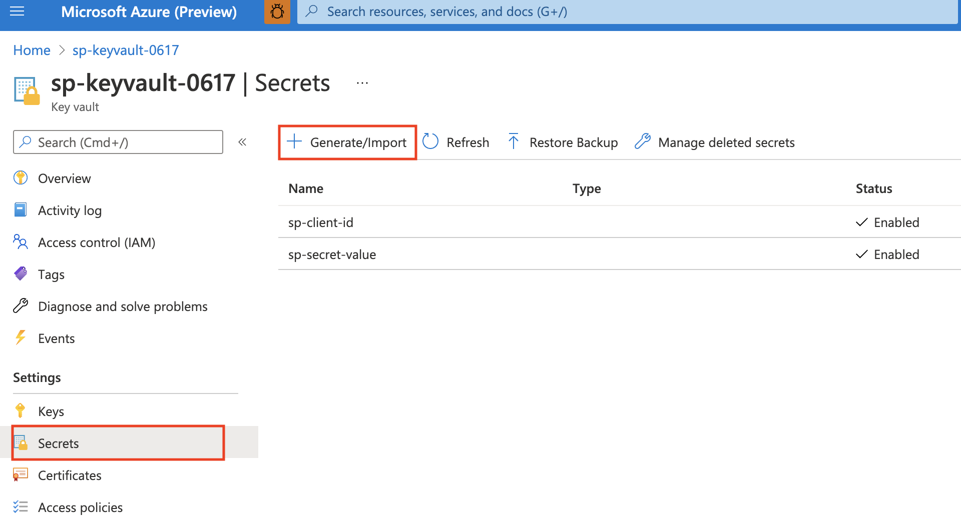Select the Restore Backup upload icon
Viewport: 961px width, 528px height.
point(514,142)
